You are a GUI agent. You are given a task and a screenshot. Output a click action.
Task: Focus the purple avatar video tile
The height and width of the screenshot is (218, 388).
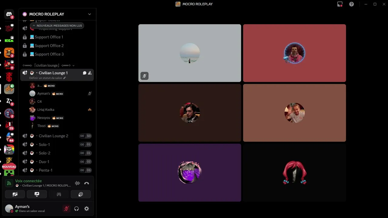[x=190, y=173]
